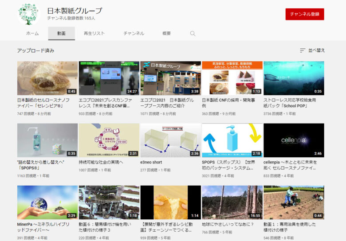Image resolution: width=346 pixels, height=241 pixels.
Task: Go to the チャンネル tab
Action: click(x=134, y=33)
